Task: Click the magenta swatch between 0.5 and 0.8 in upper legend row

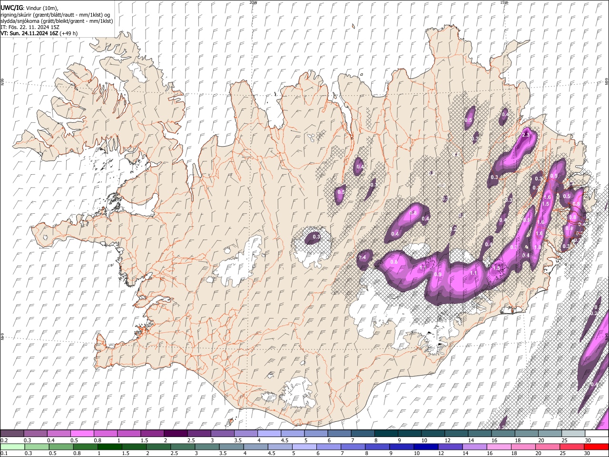Action: (82, 434)
